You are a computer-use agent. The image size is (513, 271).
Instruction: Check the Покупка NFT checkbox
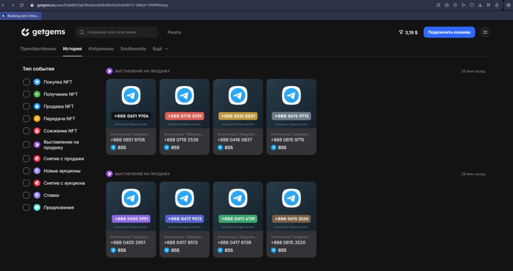(26, 82)
